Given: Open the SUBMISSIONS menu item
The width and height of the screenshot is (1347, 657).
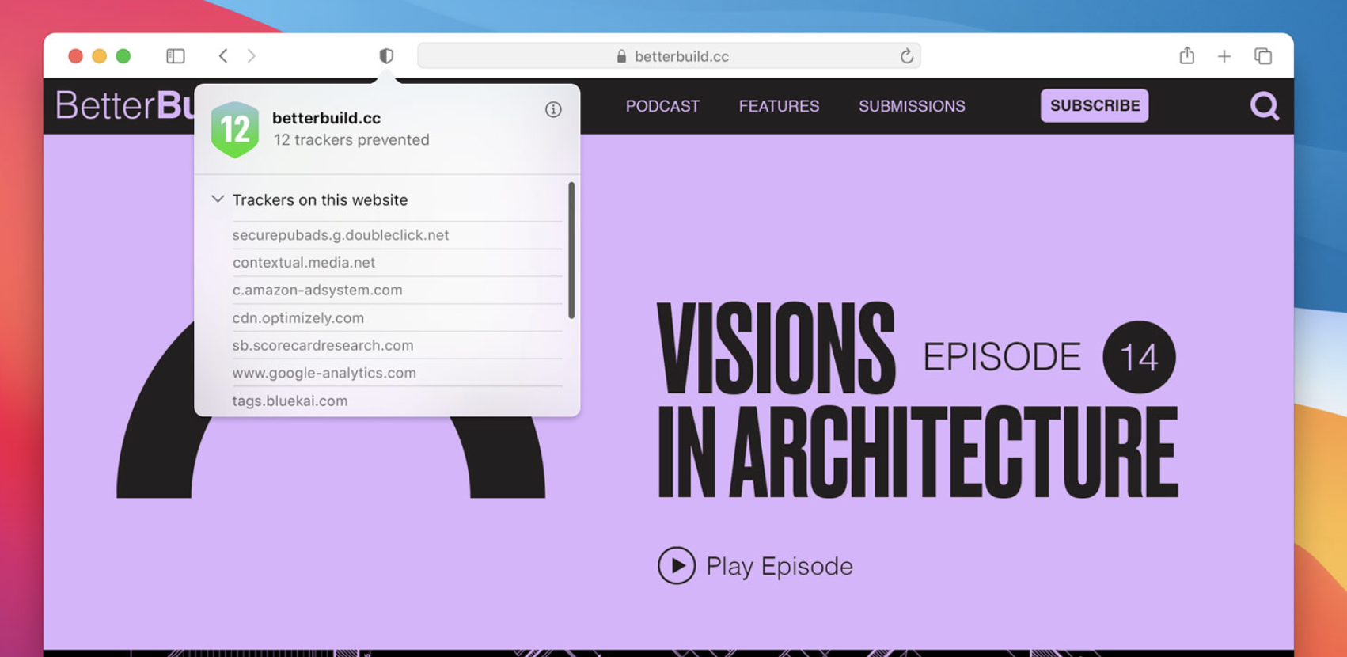Looking at the screenshot, I should (x=912, y=106).
